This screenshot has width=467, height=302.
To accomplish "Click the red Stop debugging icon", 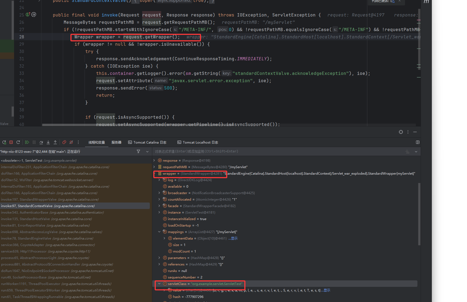I will click(11, 142).
